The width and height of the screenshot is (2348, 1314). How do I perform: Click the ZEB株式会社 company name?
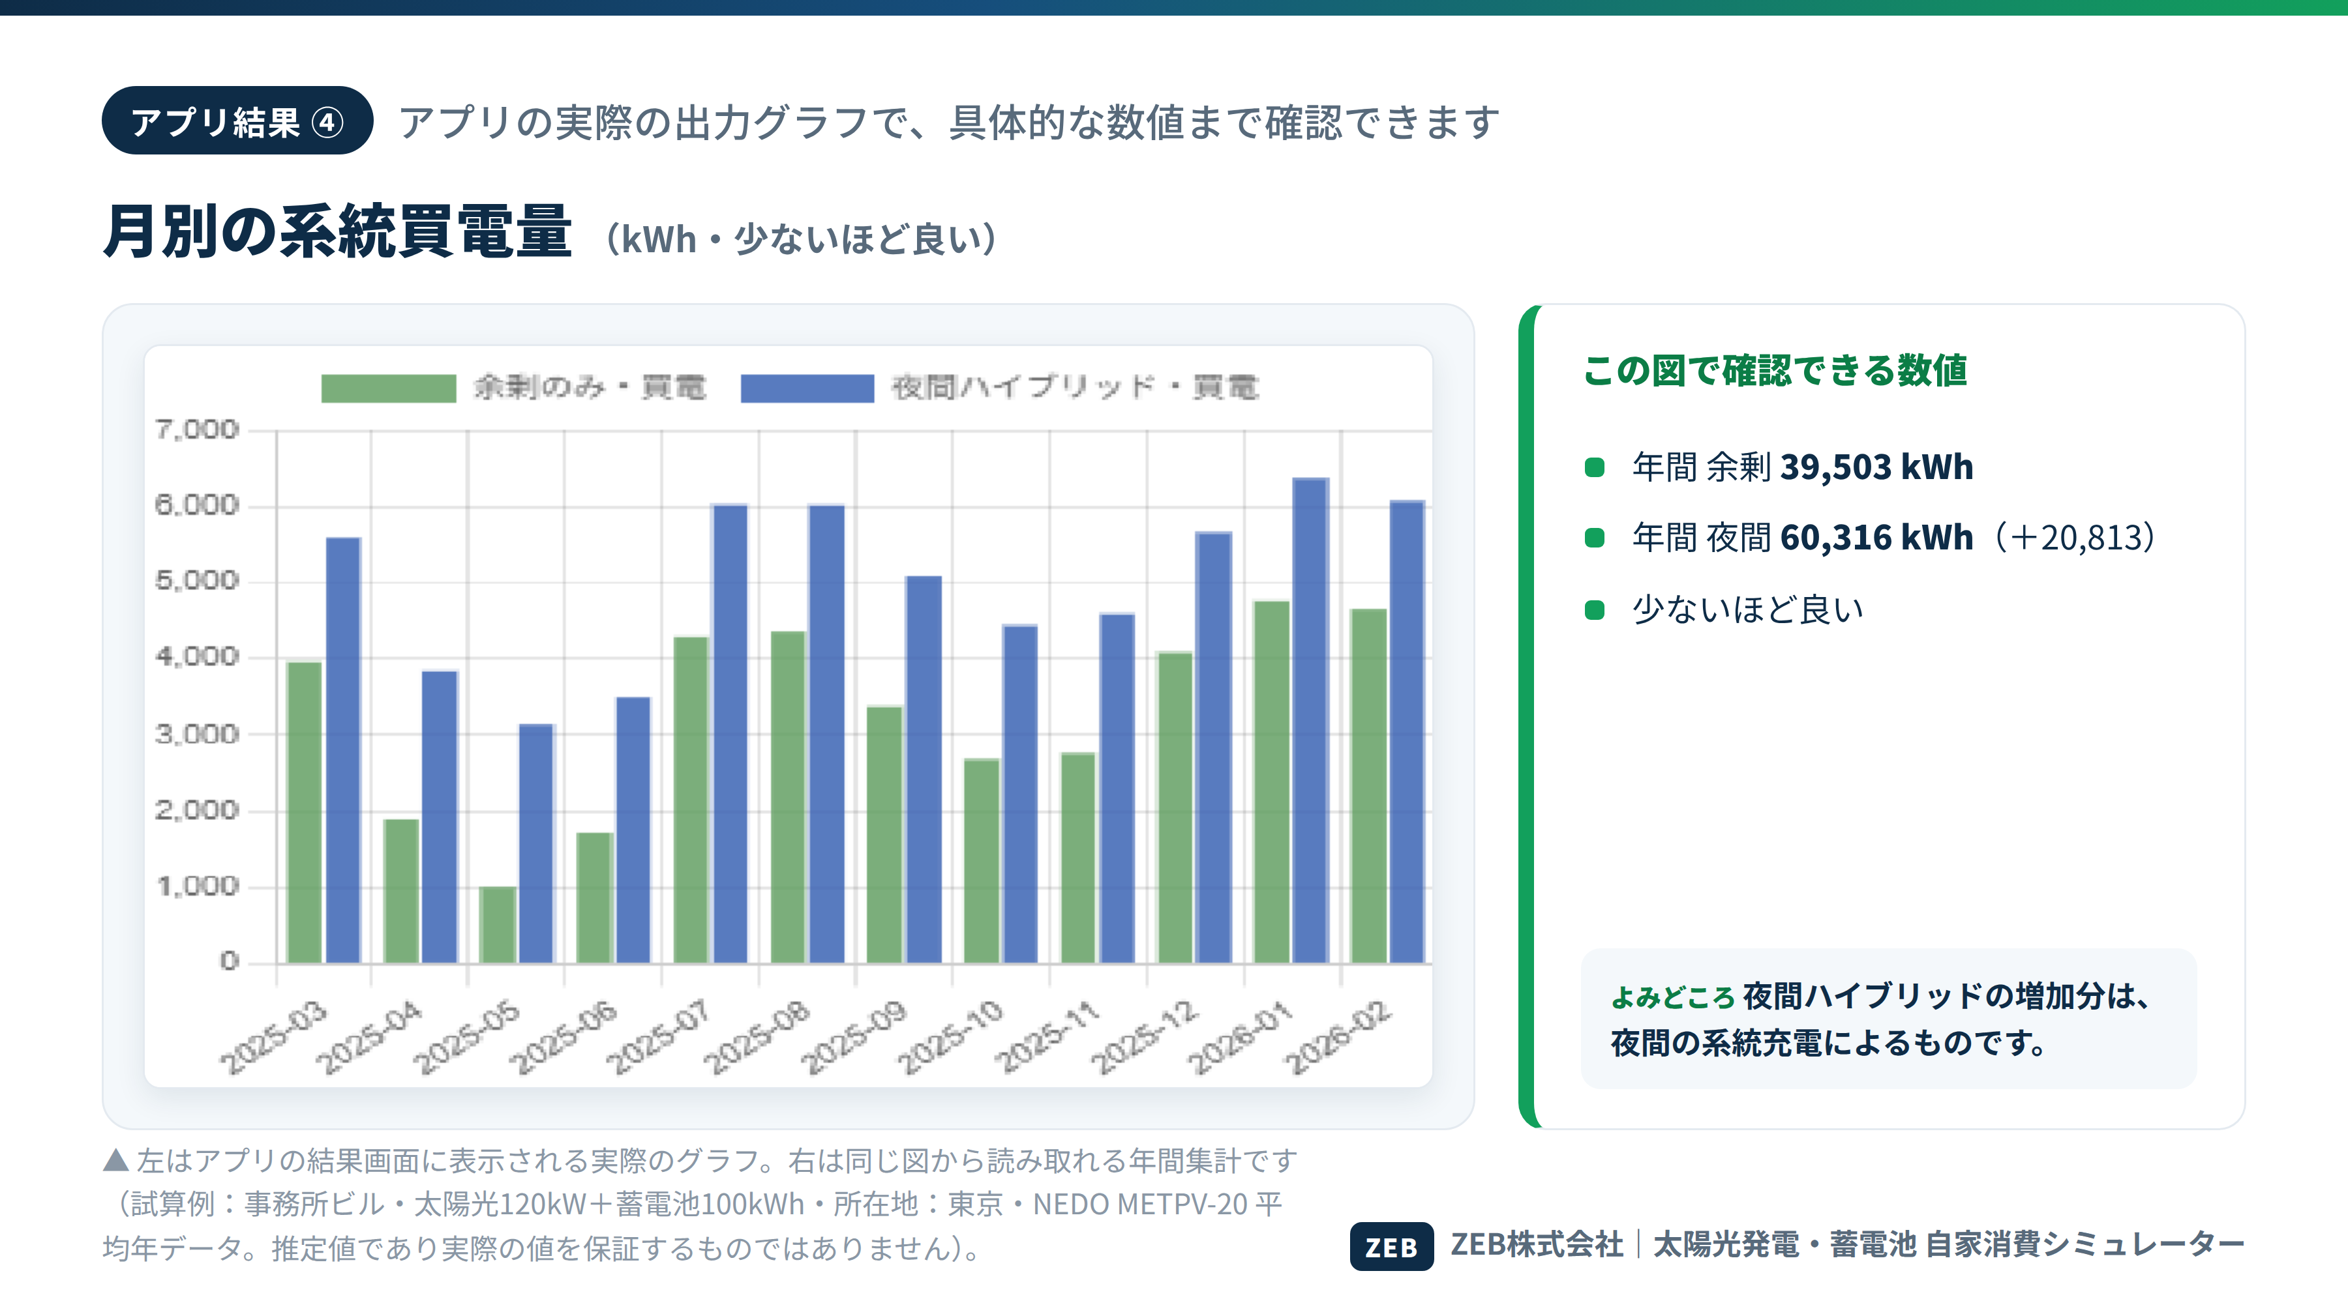click(x=1537, y=1245)
